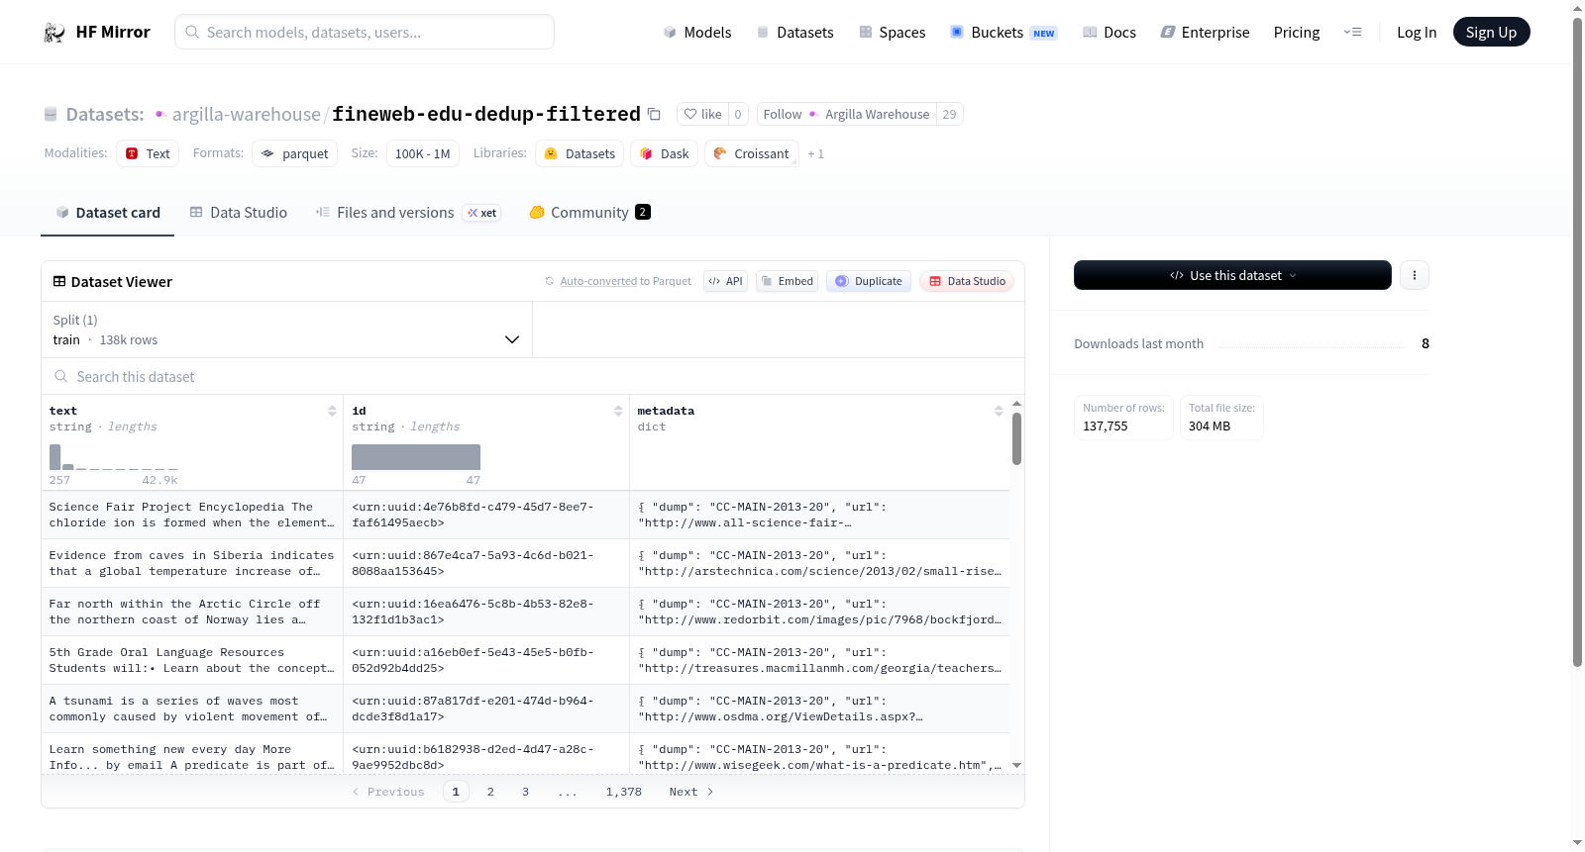This screenshot has width=1585, height=852.
Task: Click the dataset viewer vertical scrollbar
Action: (x=1016, y=438)
